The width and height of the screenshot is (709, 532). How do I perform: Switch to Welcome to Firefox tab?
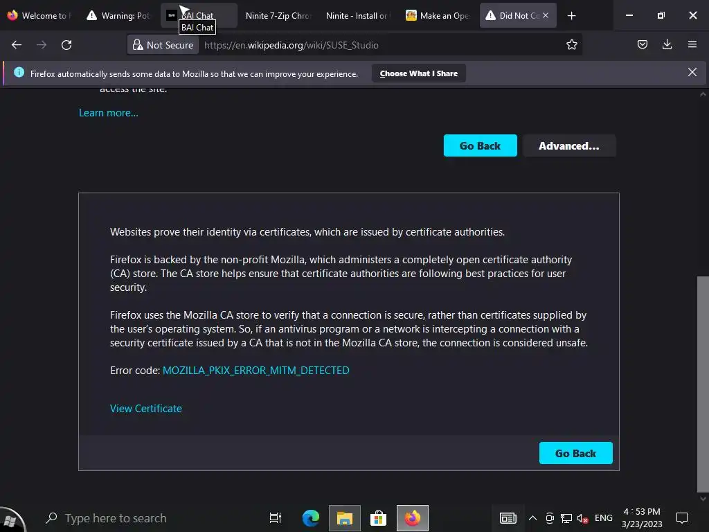[x=40, y=15]
